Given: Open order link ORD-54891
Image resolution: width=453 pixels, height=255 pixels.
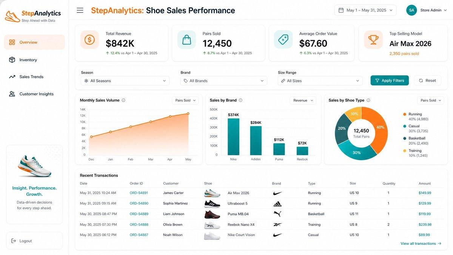Looking at the screenshot, I should [139, 193].
